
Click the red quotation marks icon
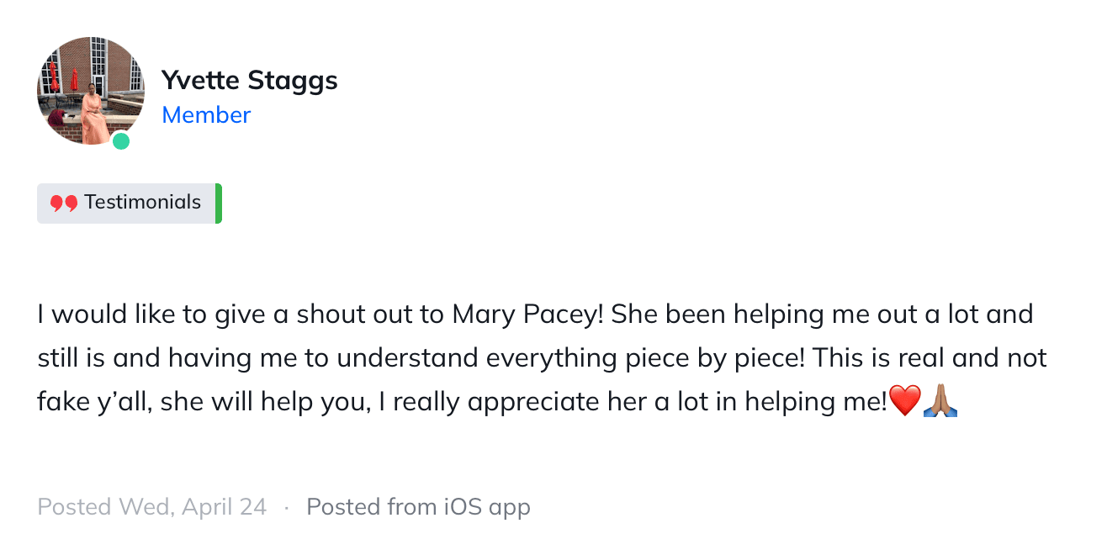coord(64,203)
